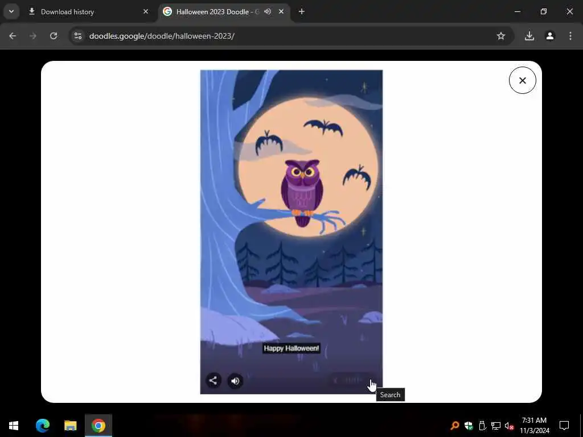The width and height of the screenshot is (583, 437).
Task: Click the safely remove hardware USB icon
Action: [x=482, y=426]
